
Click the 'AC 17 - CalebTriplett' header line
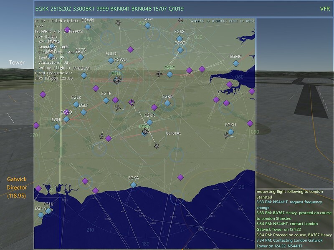(x=57, y=21)
